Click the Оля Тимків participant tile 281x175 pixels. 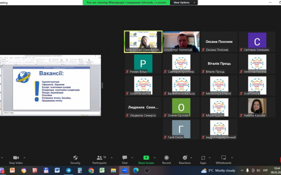(x=257, y=85)
